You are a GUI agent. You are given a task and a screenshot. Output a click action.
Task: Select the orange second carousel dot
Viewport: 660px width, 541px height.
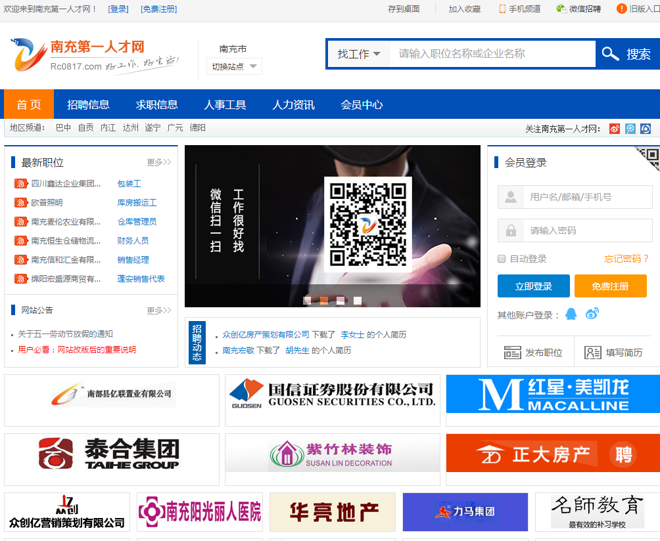click(x=324, y=301)
